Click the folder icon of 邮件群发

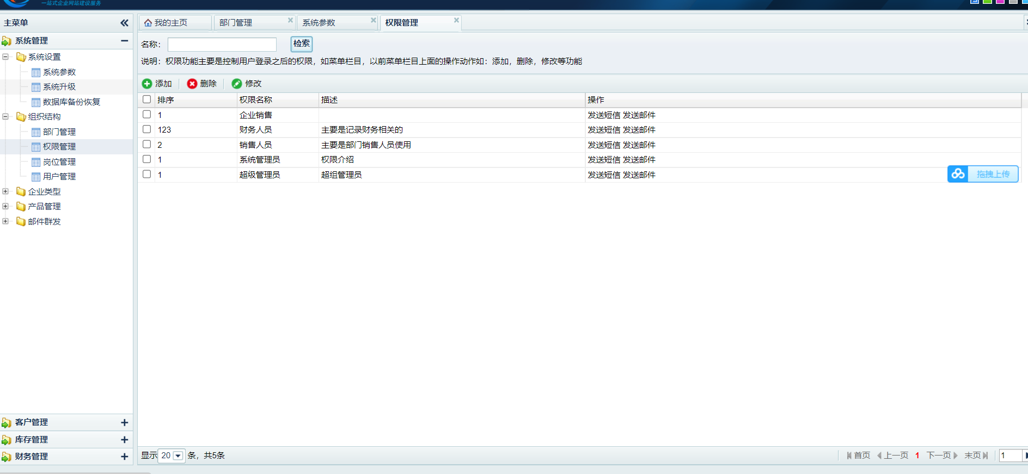pyautogui.click(x=21, y=221)
